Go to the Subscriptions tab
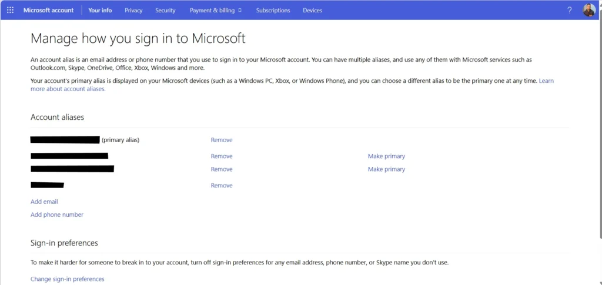The image size is (602, 285). [273, 11]
